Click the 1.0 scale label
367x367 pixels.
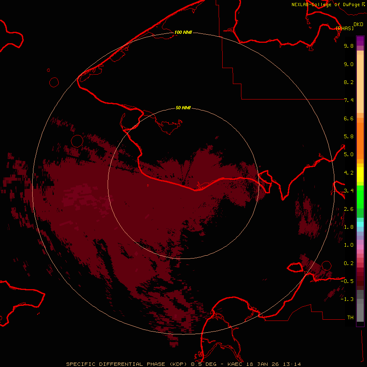(x=349, y=245)
